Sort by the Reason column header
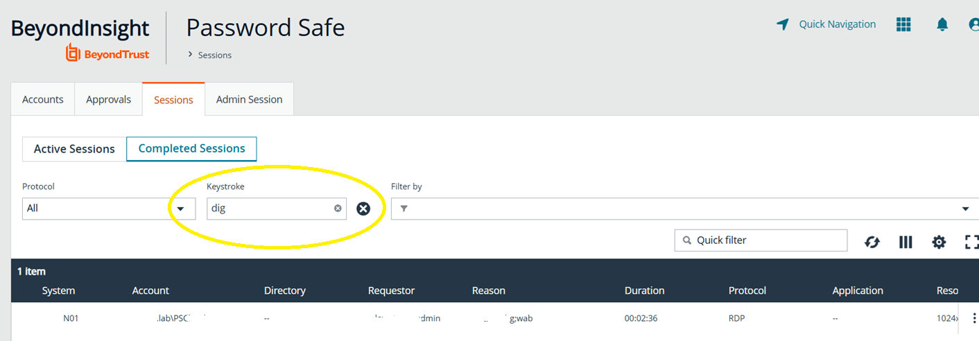This screenshot has width=979, height=341. pos(489,290)
